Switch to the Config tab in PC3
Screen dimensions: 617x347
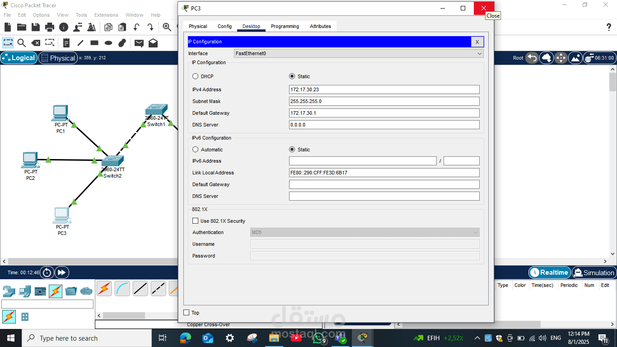point(224,26)
